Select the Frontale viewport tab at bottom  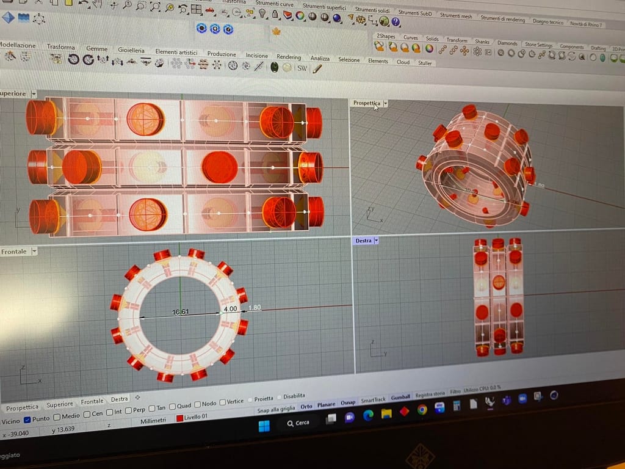tap(92, 401)
